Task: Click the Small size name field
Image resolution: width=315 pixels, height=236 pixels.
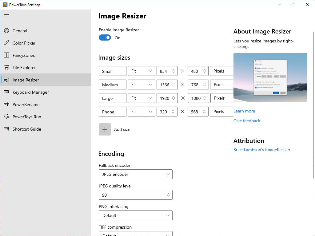Action: 113,71
